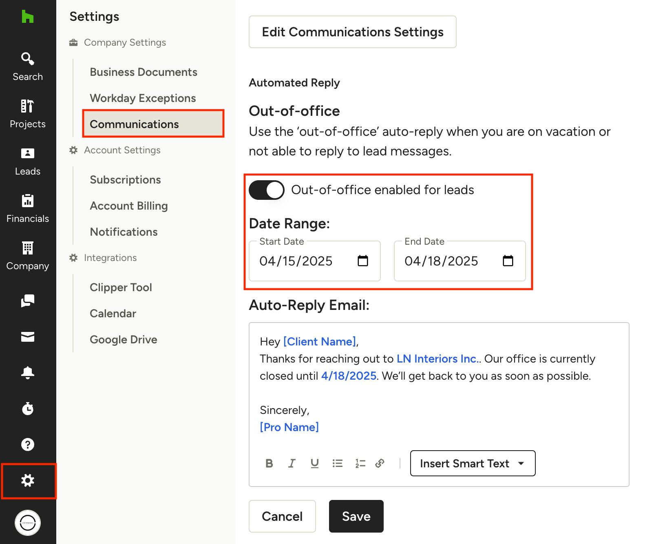The image size is (654, 544).
Task: Click the help question mark icon
Action: tap(27, 444)
